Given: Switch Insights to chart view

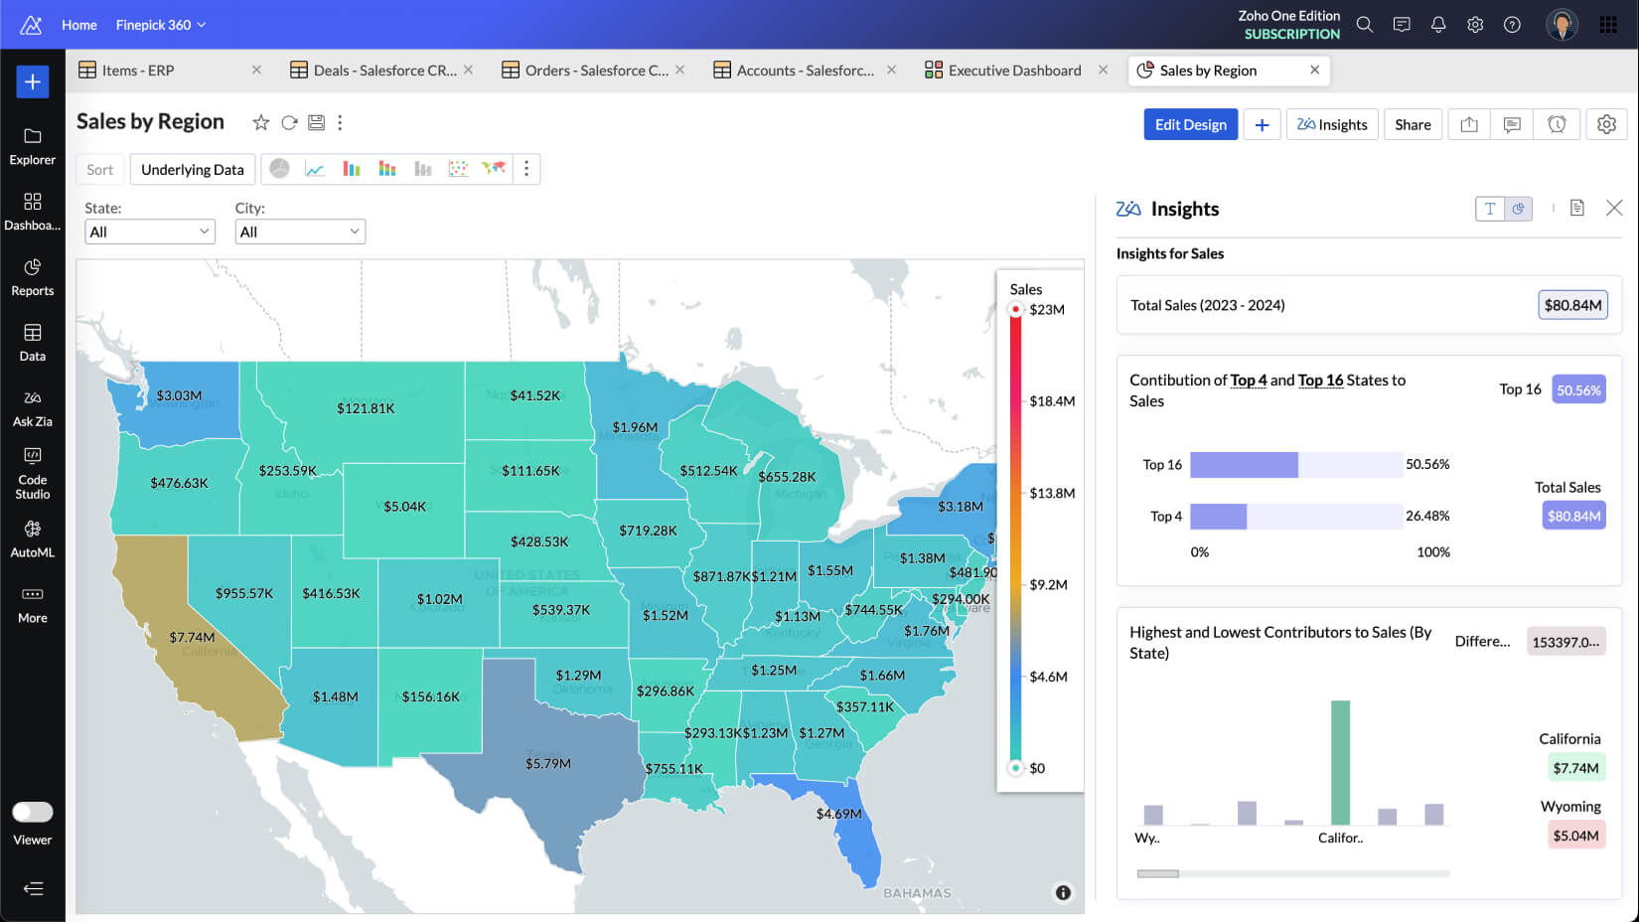Looking at the screenshot, I should [1518, 209].
